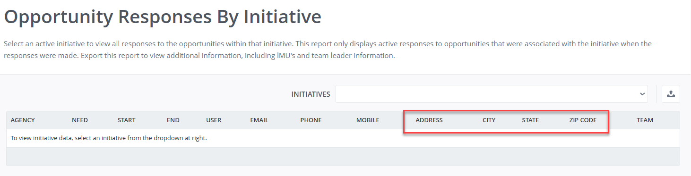Click the INITIATIVES field label
This screenshot has height=176, width=691.
point(311,94)
